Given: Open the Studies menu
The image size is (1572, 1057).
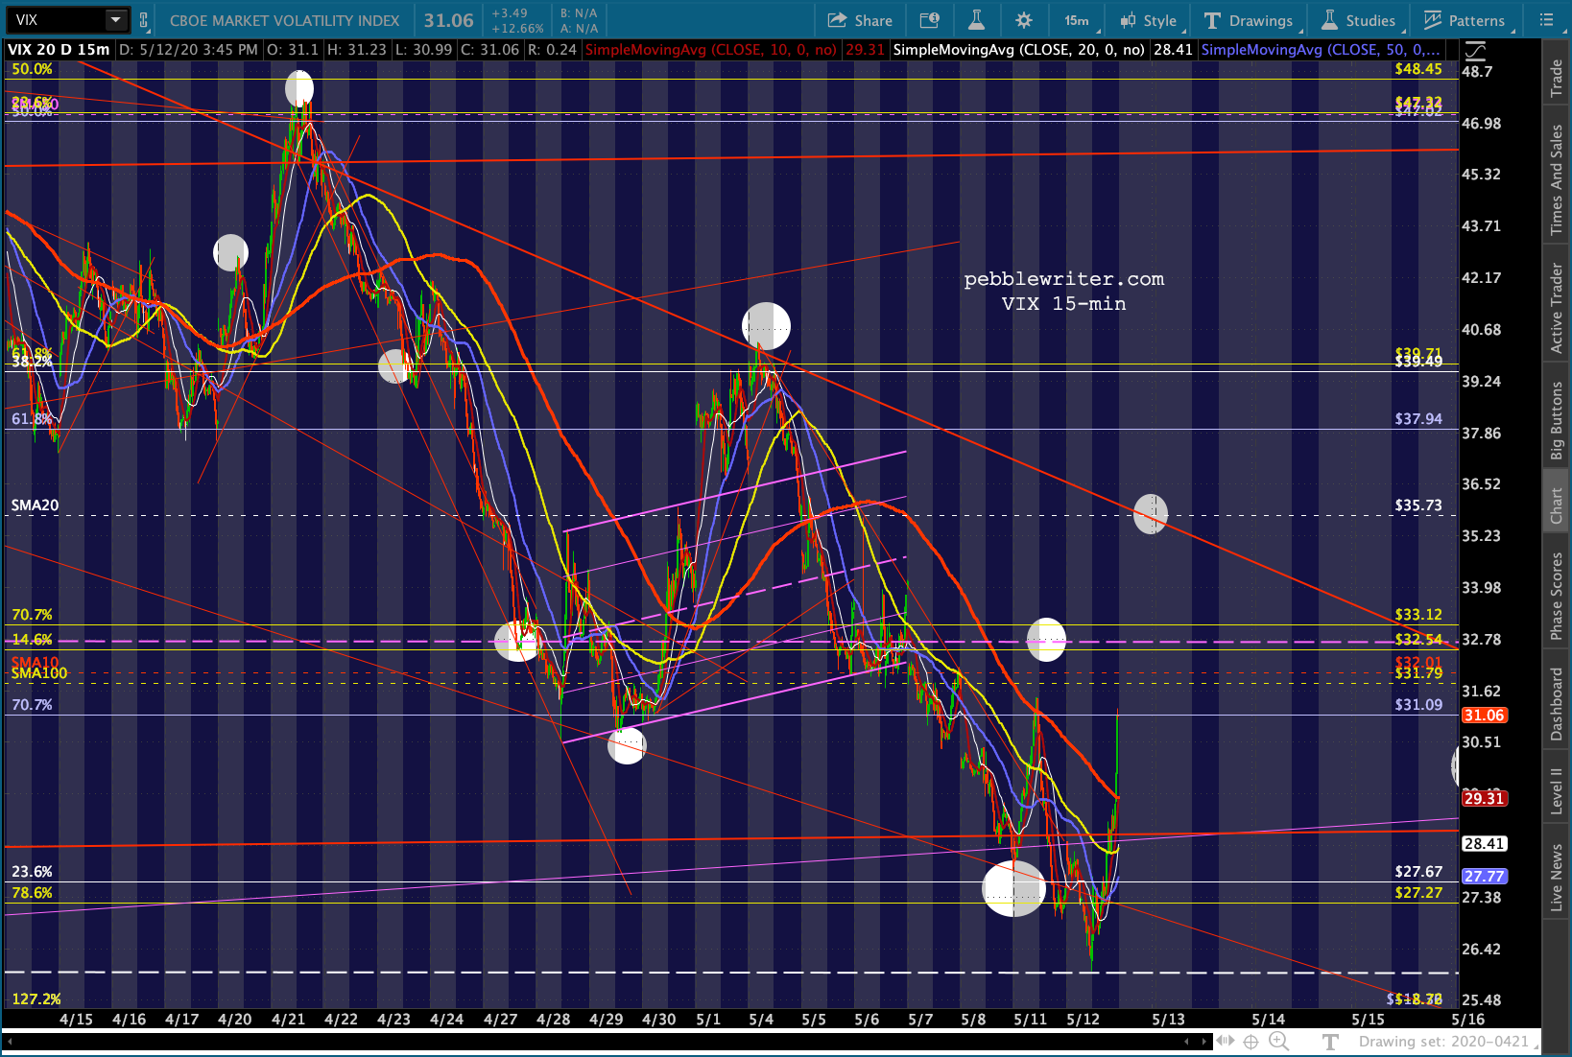Looking at the screenshot, I should (x=1359, y=20).
